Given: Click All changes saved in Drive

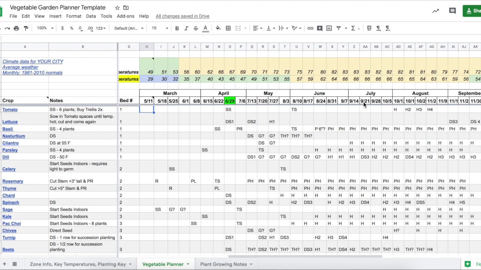Looking at the screenshot, I should (183, 16).
